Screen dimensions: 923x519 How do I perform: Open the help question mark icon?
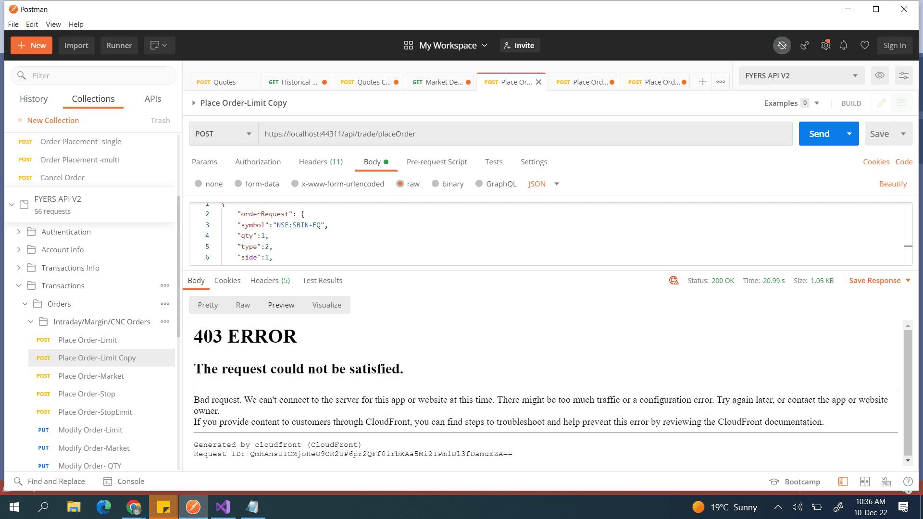click(908, 482)
